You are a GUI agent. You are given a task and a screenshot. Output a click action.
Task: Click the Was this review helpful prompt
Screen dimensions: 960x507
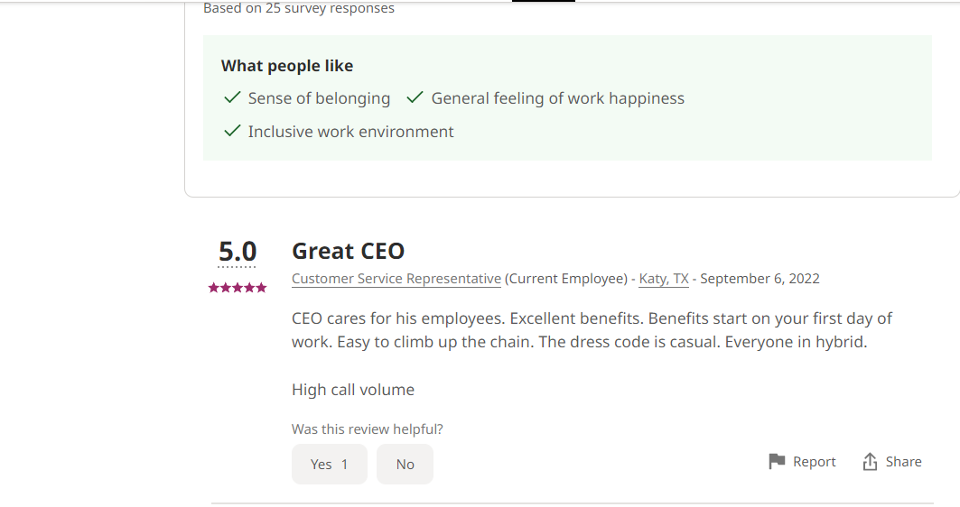pyautogui.click(x=367, y=429)
